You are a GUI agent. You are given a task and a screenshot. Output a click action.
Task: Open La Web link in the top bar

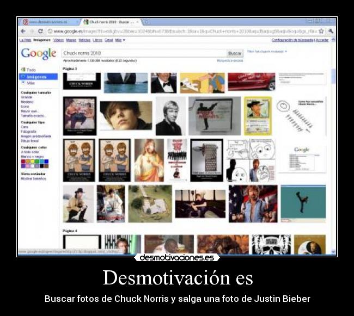(x=25, y=40)
